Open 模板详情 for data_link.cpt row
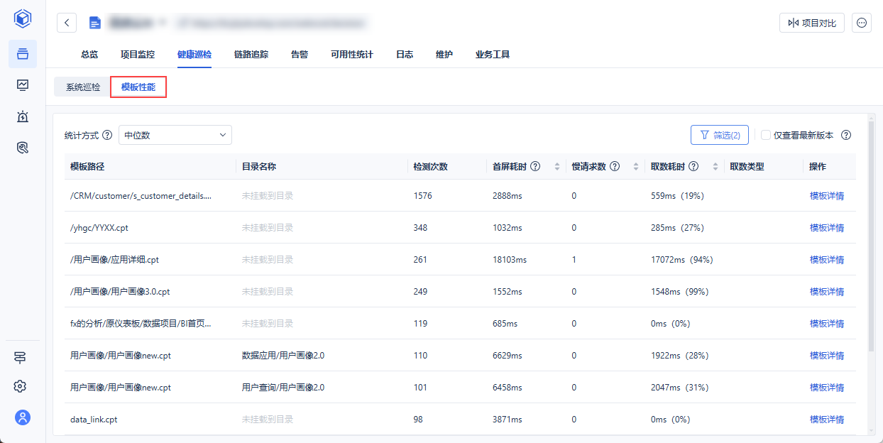The image size is (883, 443). (x=827, y=420)
